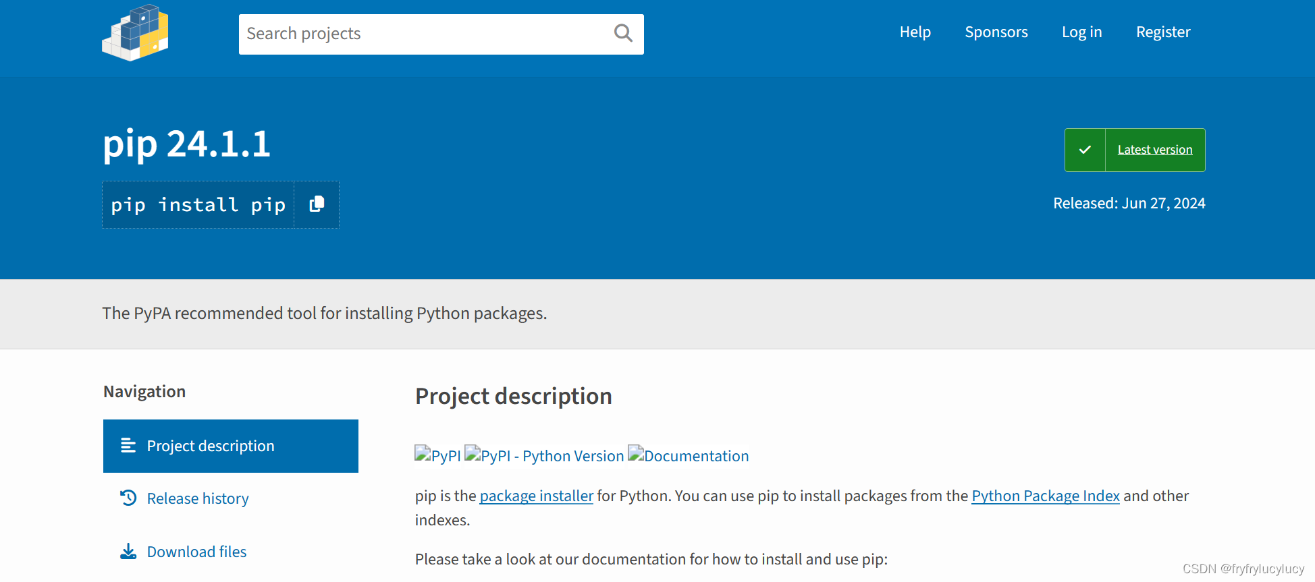Screen dimensions: 1315x582
Task: Click the Project description lines icon
Action: point(128,445)
